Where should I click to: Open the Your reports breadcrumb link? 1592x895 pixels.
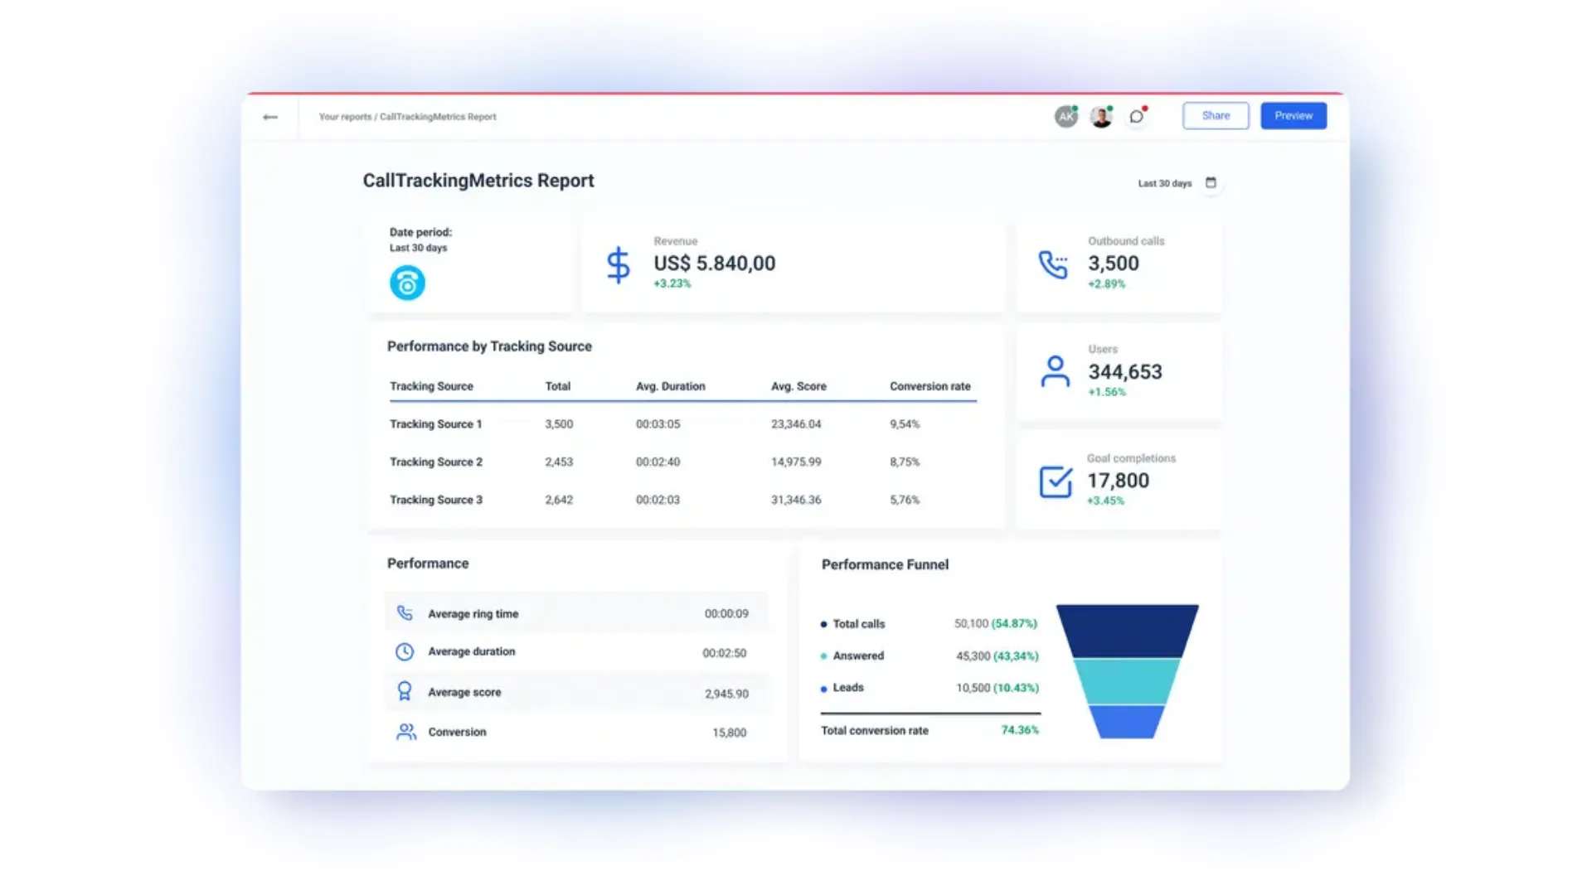(x=345, y=117)
